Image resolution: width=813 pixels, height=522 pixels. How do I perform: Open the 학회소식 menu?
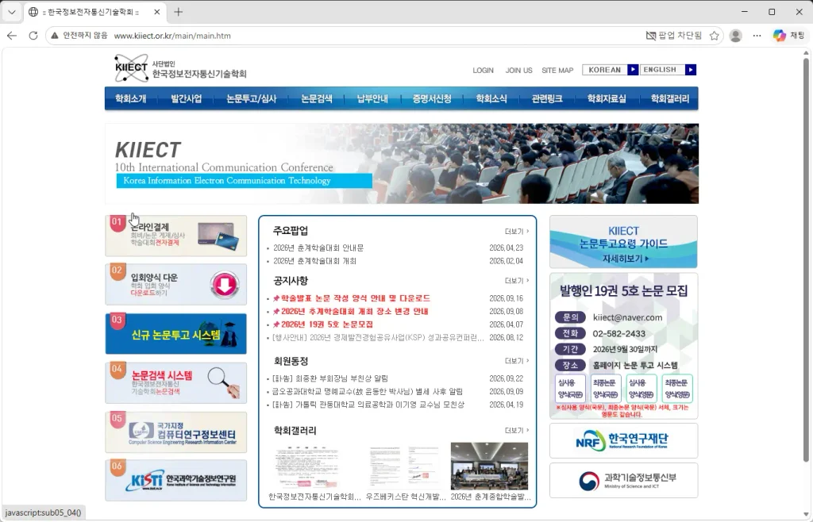[491, 99]
